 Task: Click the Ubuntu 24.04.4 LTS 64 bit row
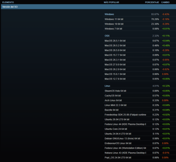[x=140, y=134]
